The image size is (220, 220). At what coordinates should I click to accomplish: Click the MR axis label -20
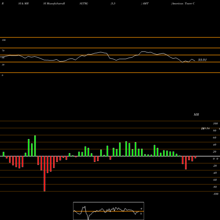click(215, 166)
